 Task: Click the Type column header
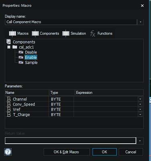(62, 93)
